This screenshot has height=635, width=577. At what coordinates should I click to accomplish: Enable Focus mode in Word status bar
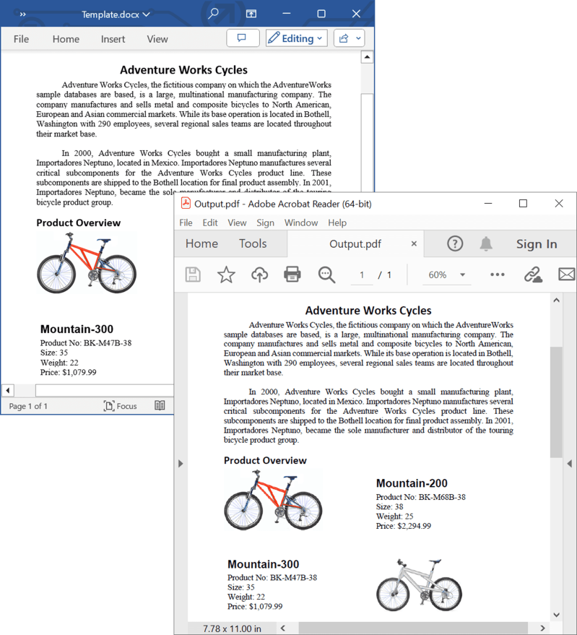tap(121, 406)
